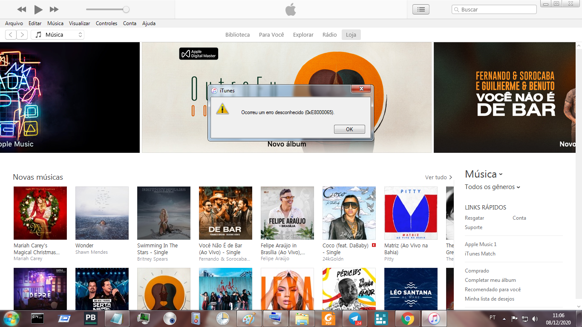Open Swimming In The Stars album cover
The width and height of the screenshot is (582, 327).
pyautogui.click(x=164, y=213)
